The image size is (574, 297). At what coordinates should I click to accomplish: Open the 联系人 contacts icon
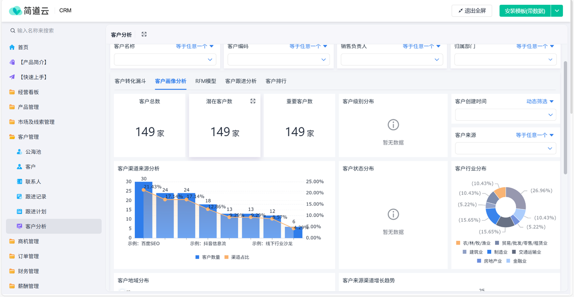pyautogui.click(x=20, y=181)
